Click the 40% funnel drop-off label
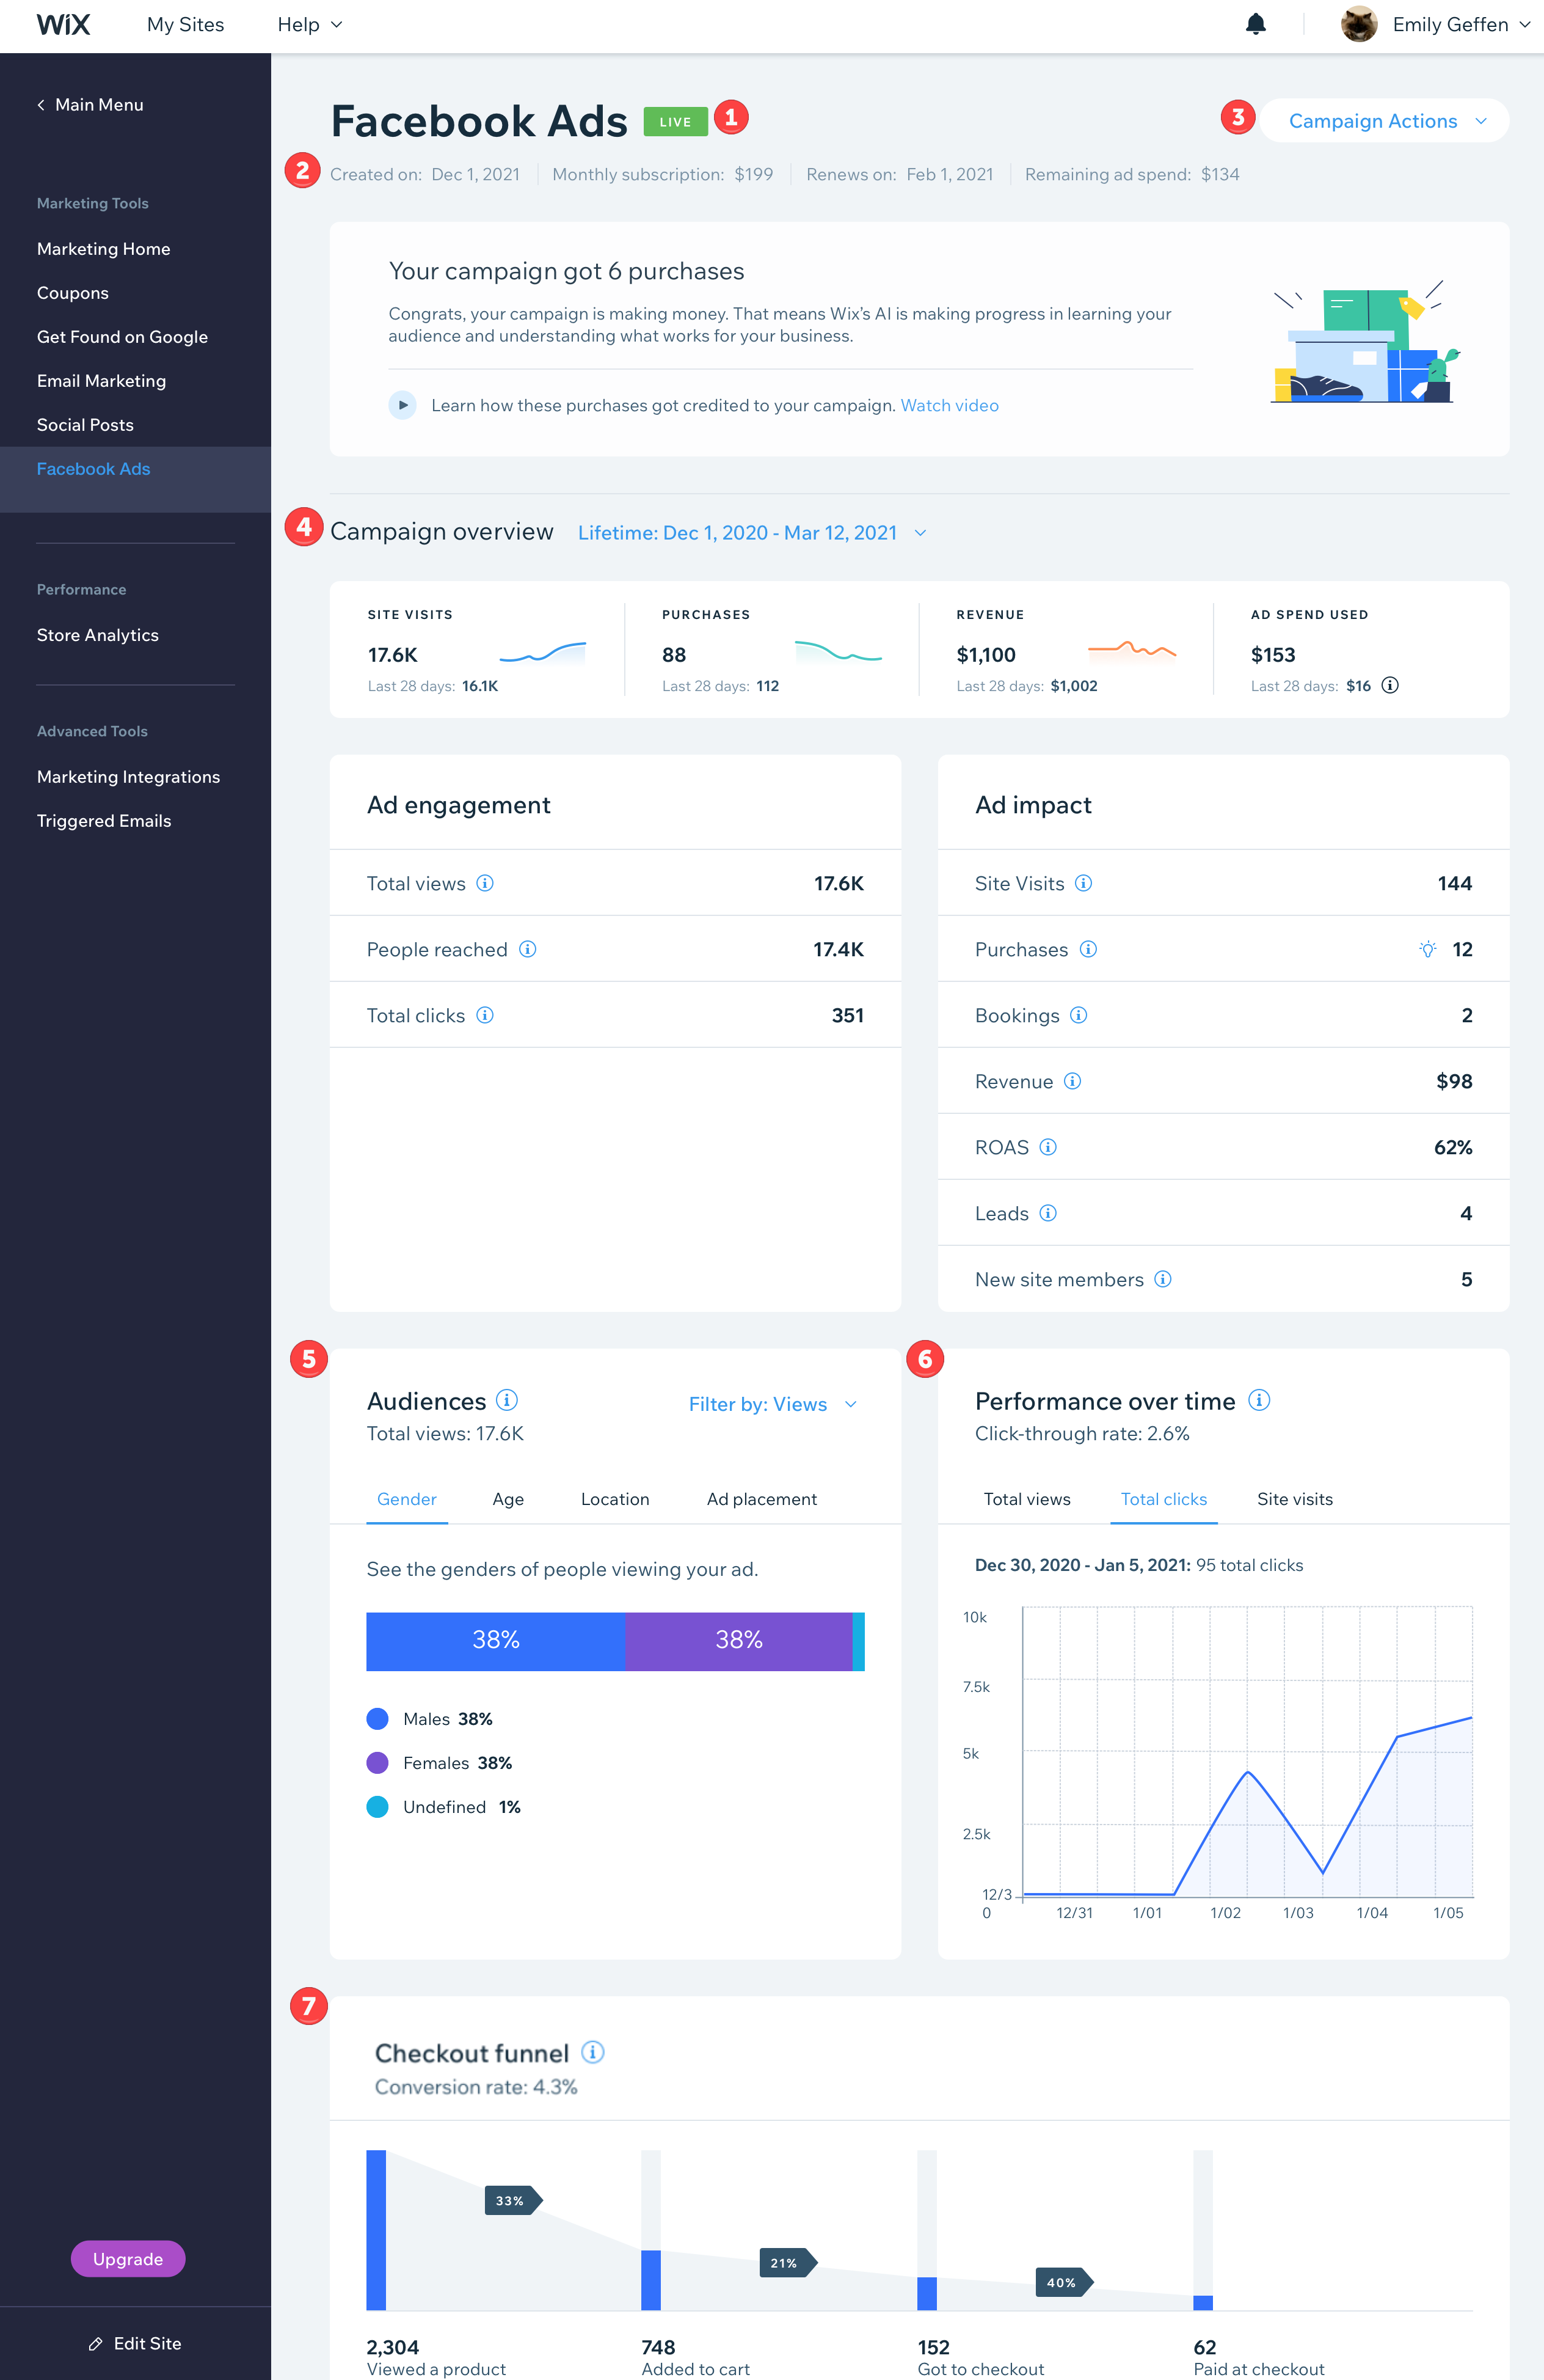1544x2380 pixels. (x=1065, y=2282)
